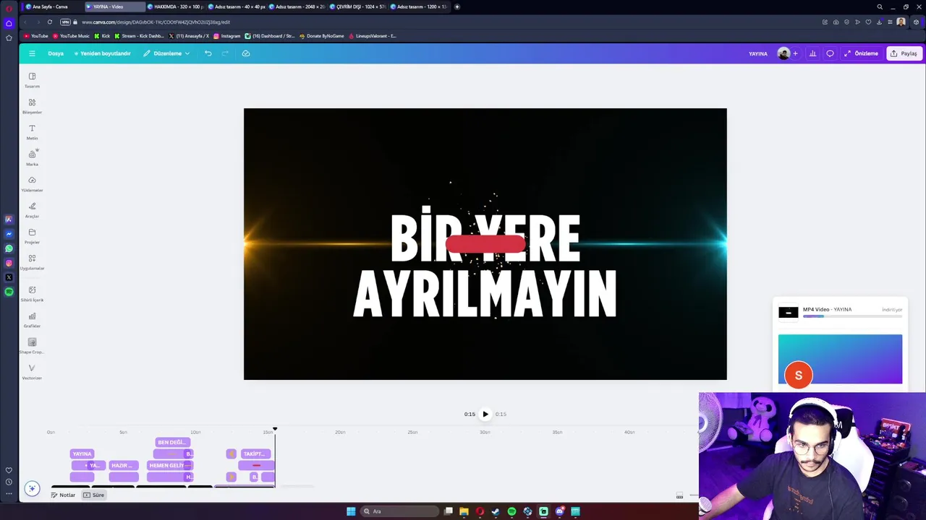Open browser downloads icon
Viewport: 926px width, 520px height.
coord(880,22)
